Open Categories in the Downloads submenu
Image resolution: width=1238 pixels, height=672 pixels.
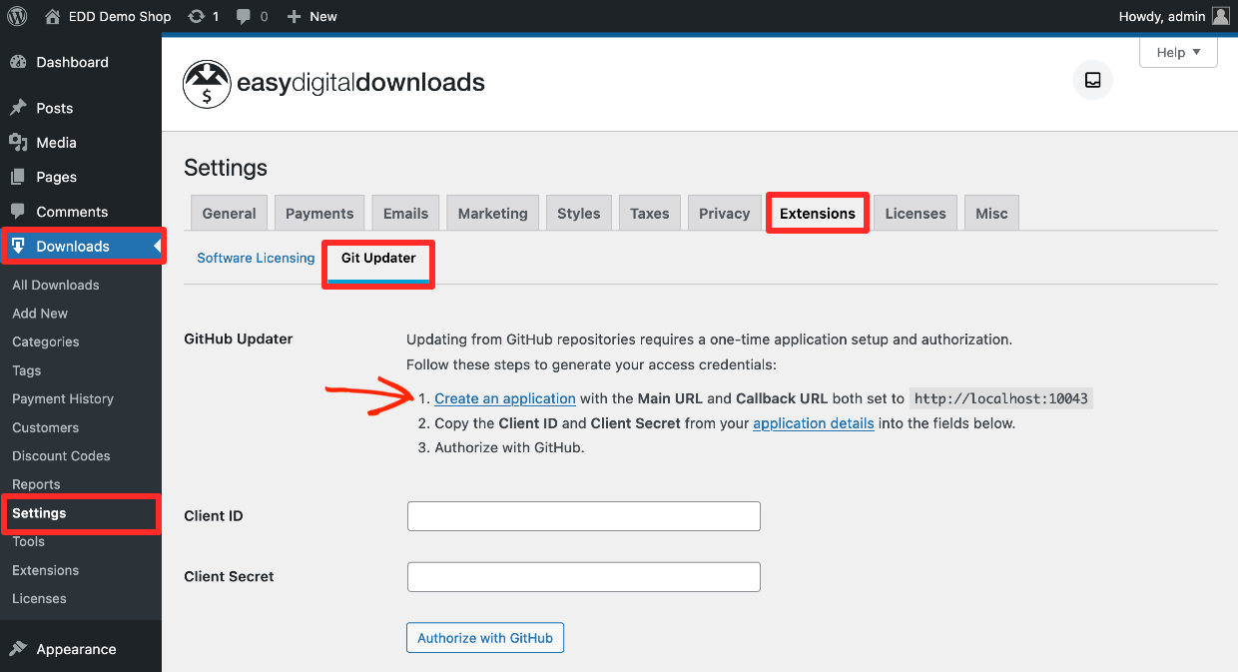coord(46,341)
